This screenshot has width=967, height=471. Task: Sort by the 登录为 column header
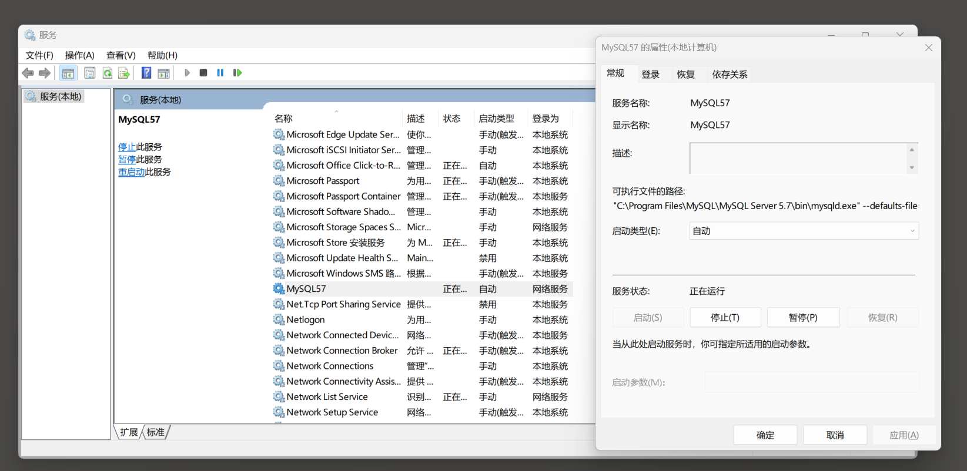click(550, 119)
